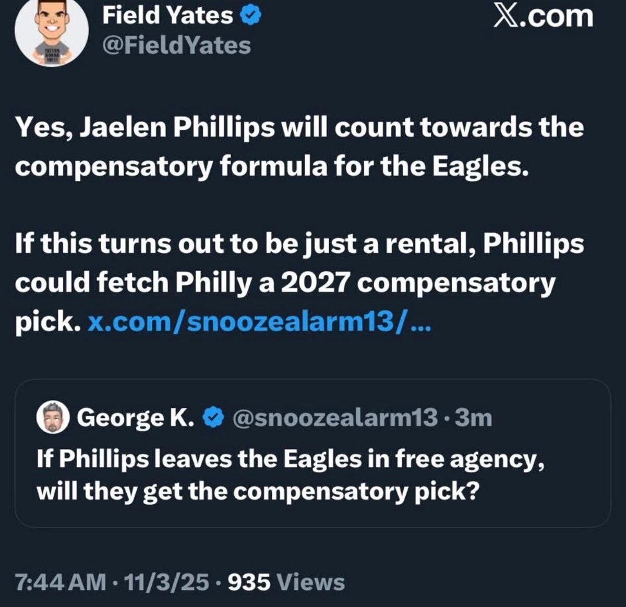This screenshot has height=607, width=626.
Task: Click the 3m quoted tweet timestamp
Action: (x=474, y=417)
